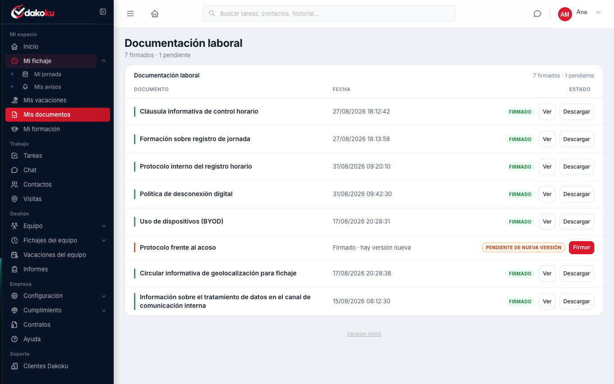This screenshot has width=614, height=384.
Task: Open the Chat menu item
Action: point(58,170)
